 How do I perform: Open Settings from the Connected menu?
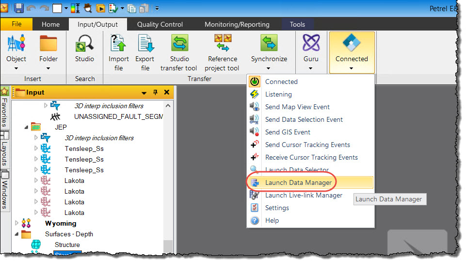310,208
